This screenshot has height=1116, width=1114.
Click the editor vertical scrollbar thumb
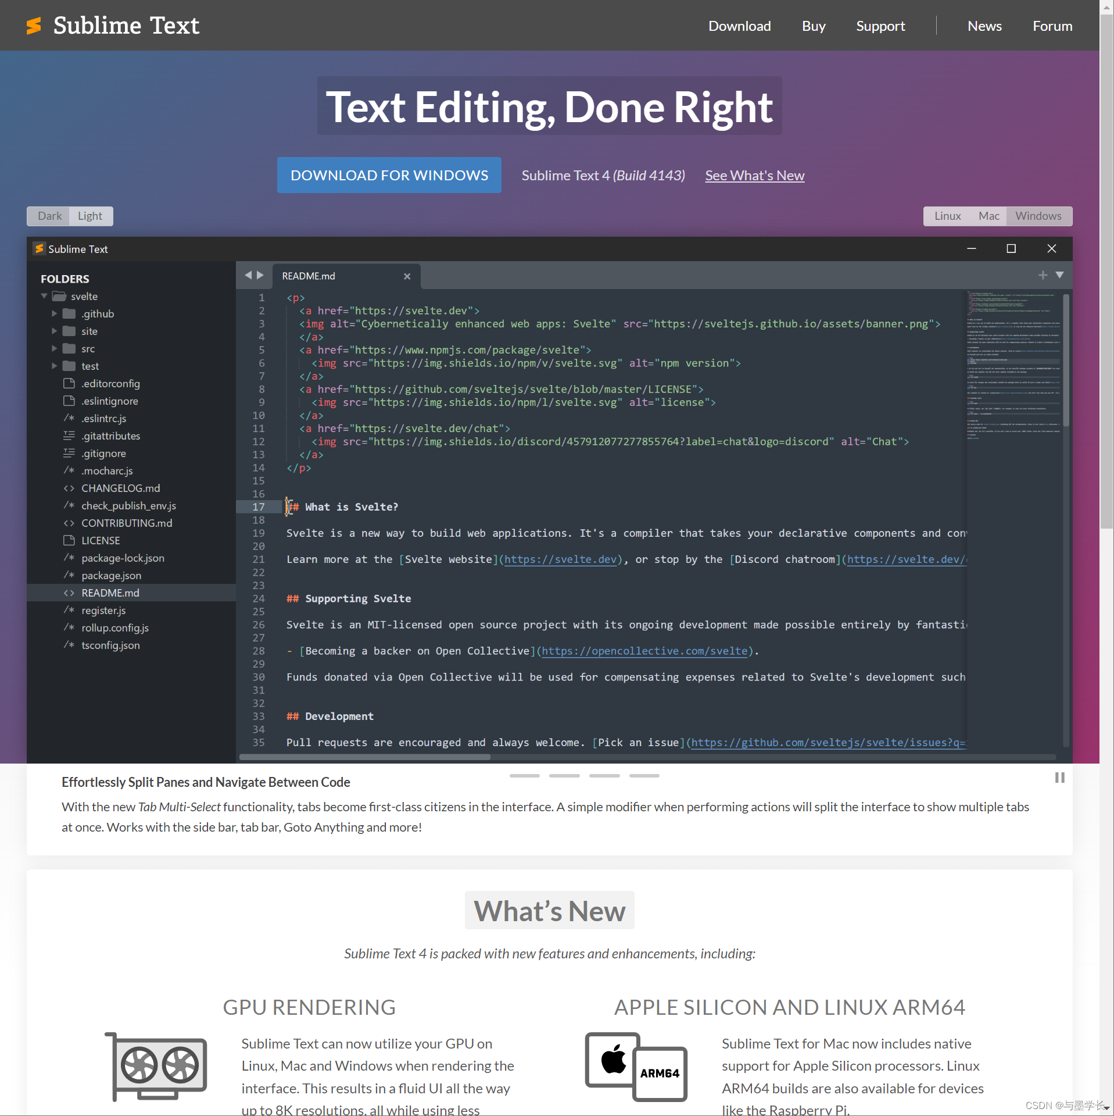[x=1065, y=361]
